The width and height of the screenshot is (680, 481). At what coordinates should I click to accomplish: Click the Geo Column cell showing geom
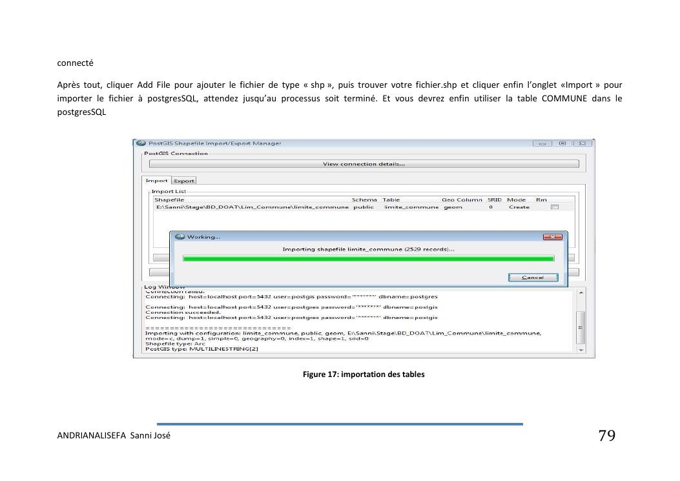coord(453,207)
